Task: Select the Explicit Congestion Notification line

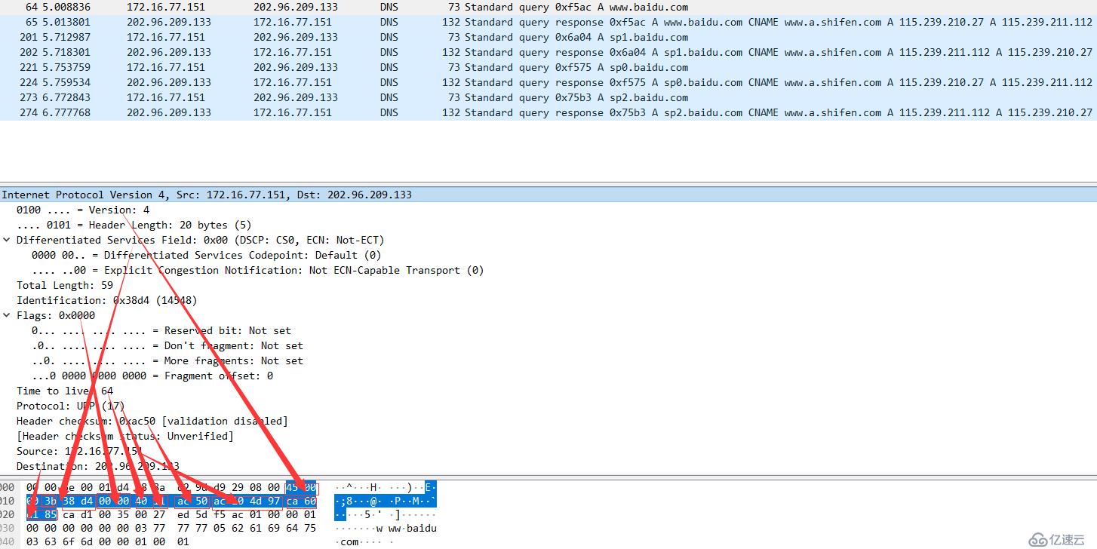Action: pos(258,270)
